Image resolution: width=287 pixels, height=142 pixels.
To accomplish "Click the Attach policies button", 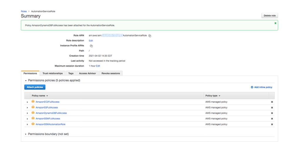I will click(35, 87).
